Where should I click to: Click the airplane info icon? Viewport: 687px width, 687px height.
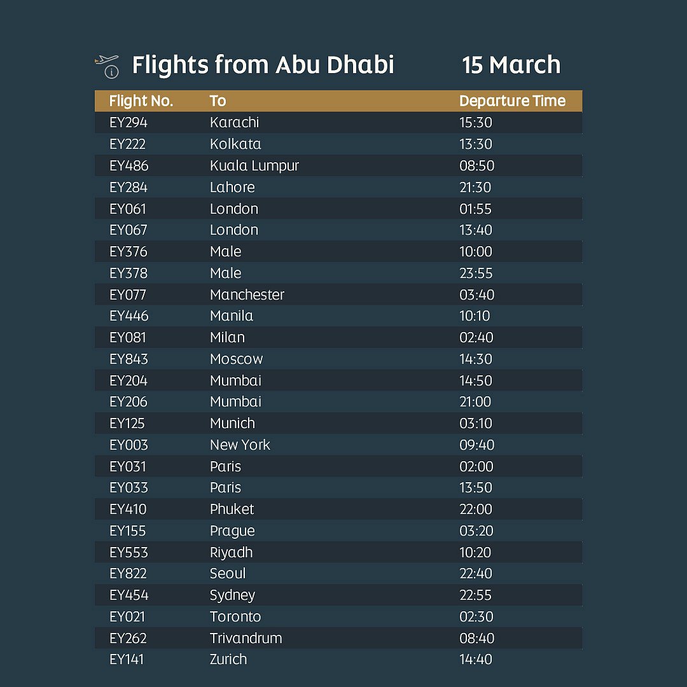107,66
